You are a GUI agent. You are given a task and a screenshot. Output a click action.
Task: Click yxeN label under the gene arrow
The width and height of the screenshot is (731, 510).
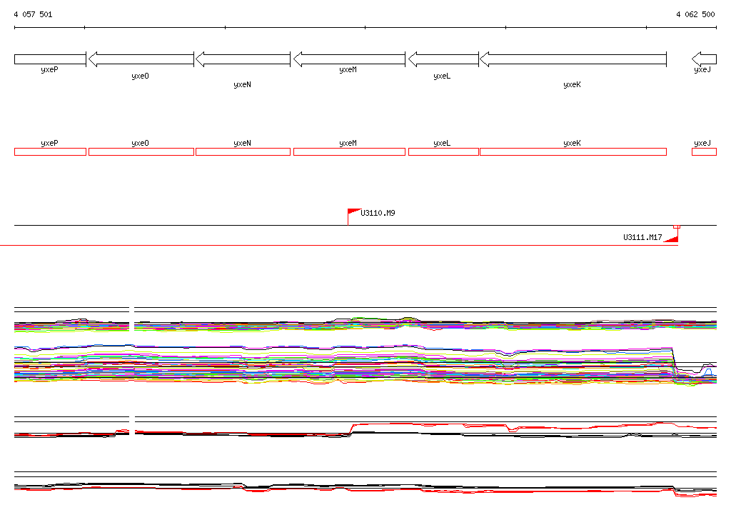pos(243,84)
